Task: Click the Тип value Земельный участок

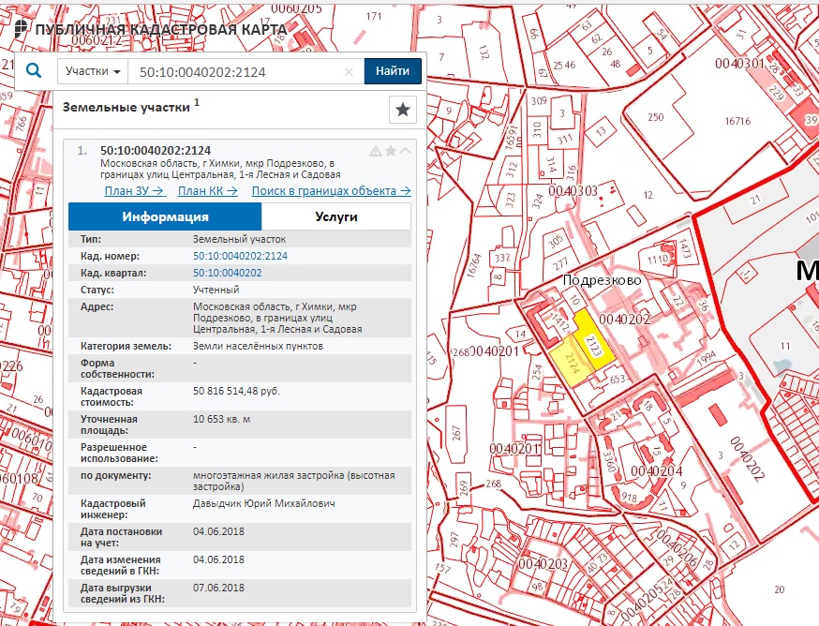Action: [239, 239]
